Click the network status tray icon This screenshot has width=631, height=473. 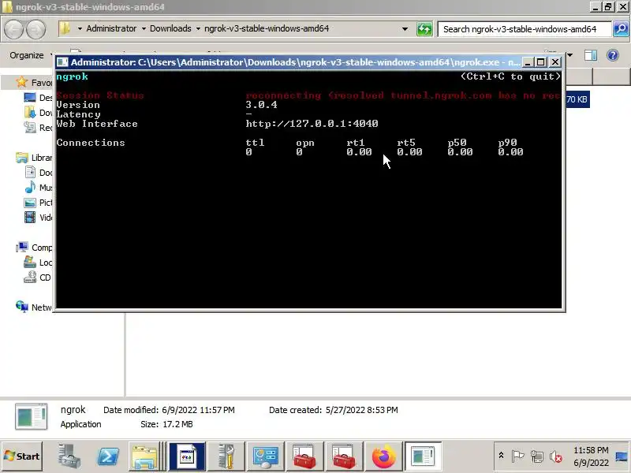(x=536, y=456)
